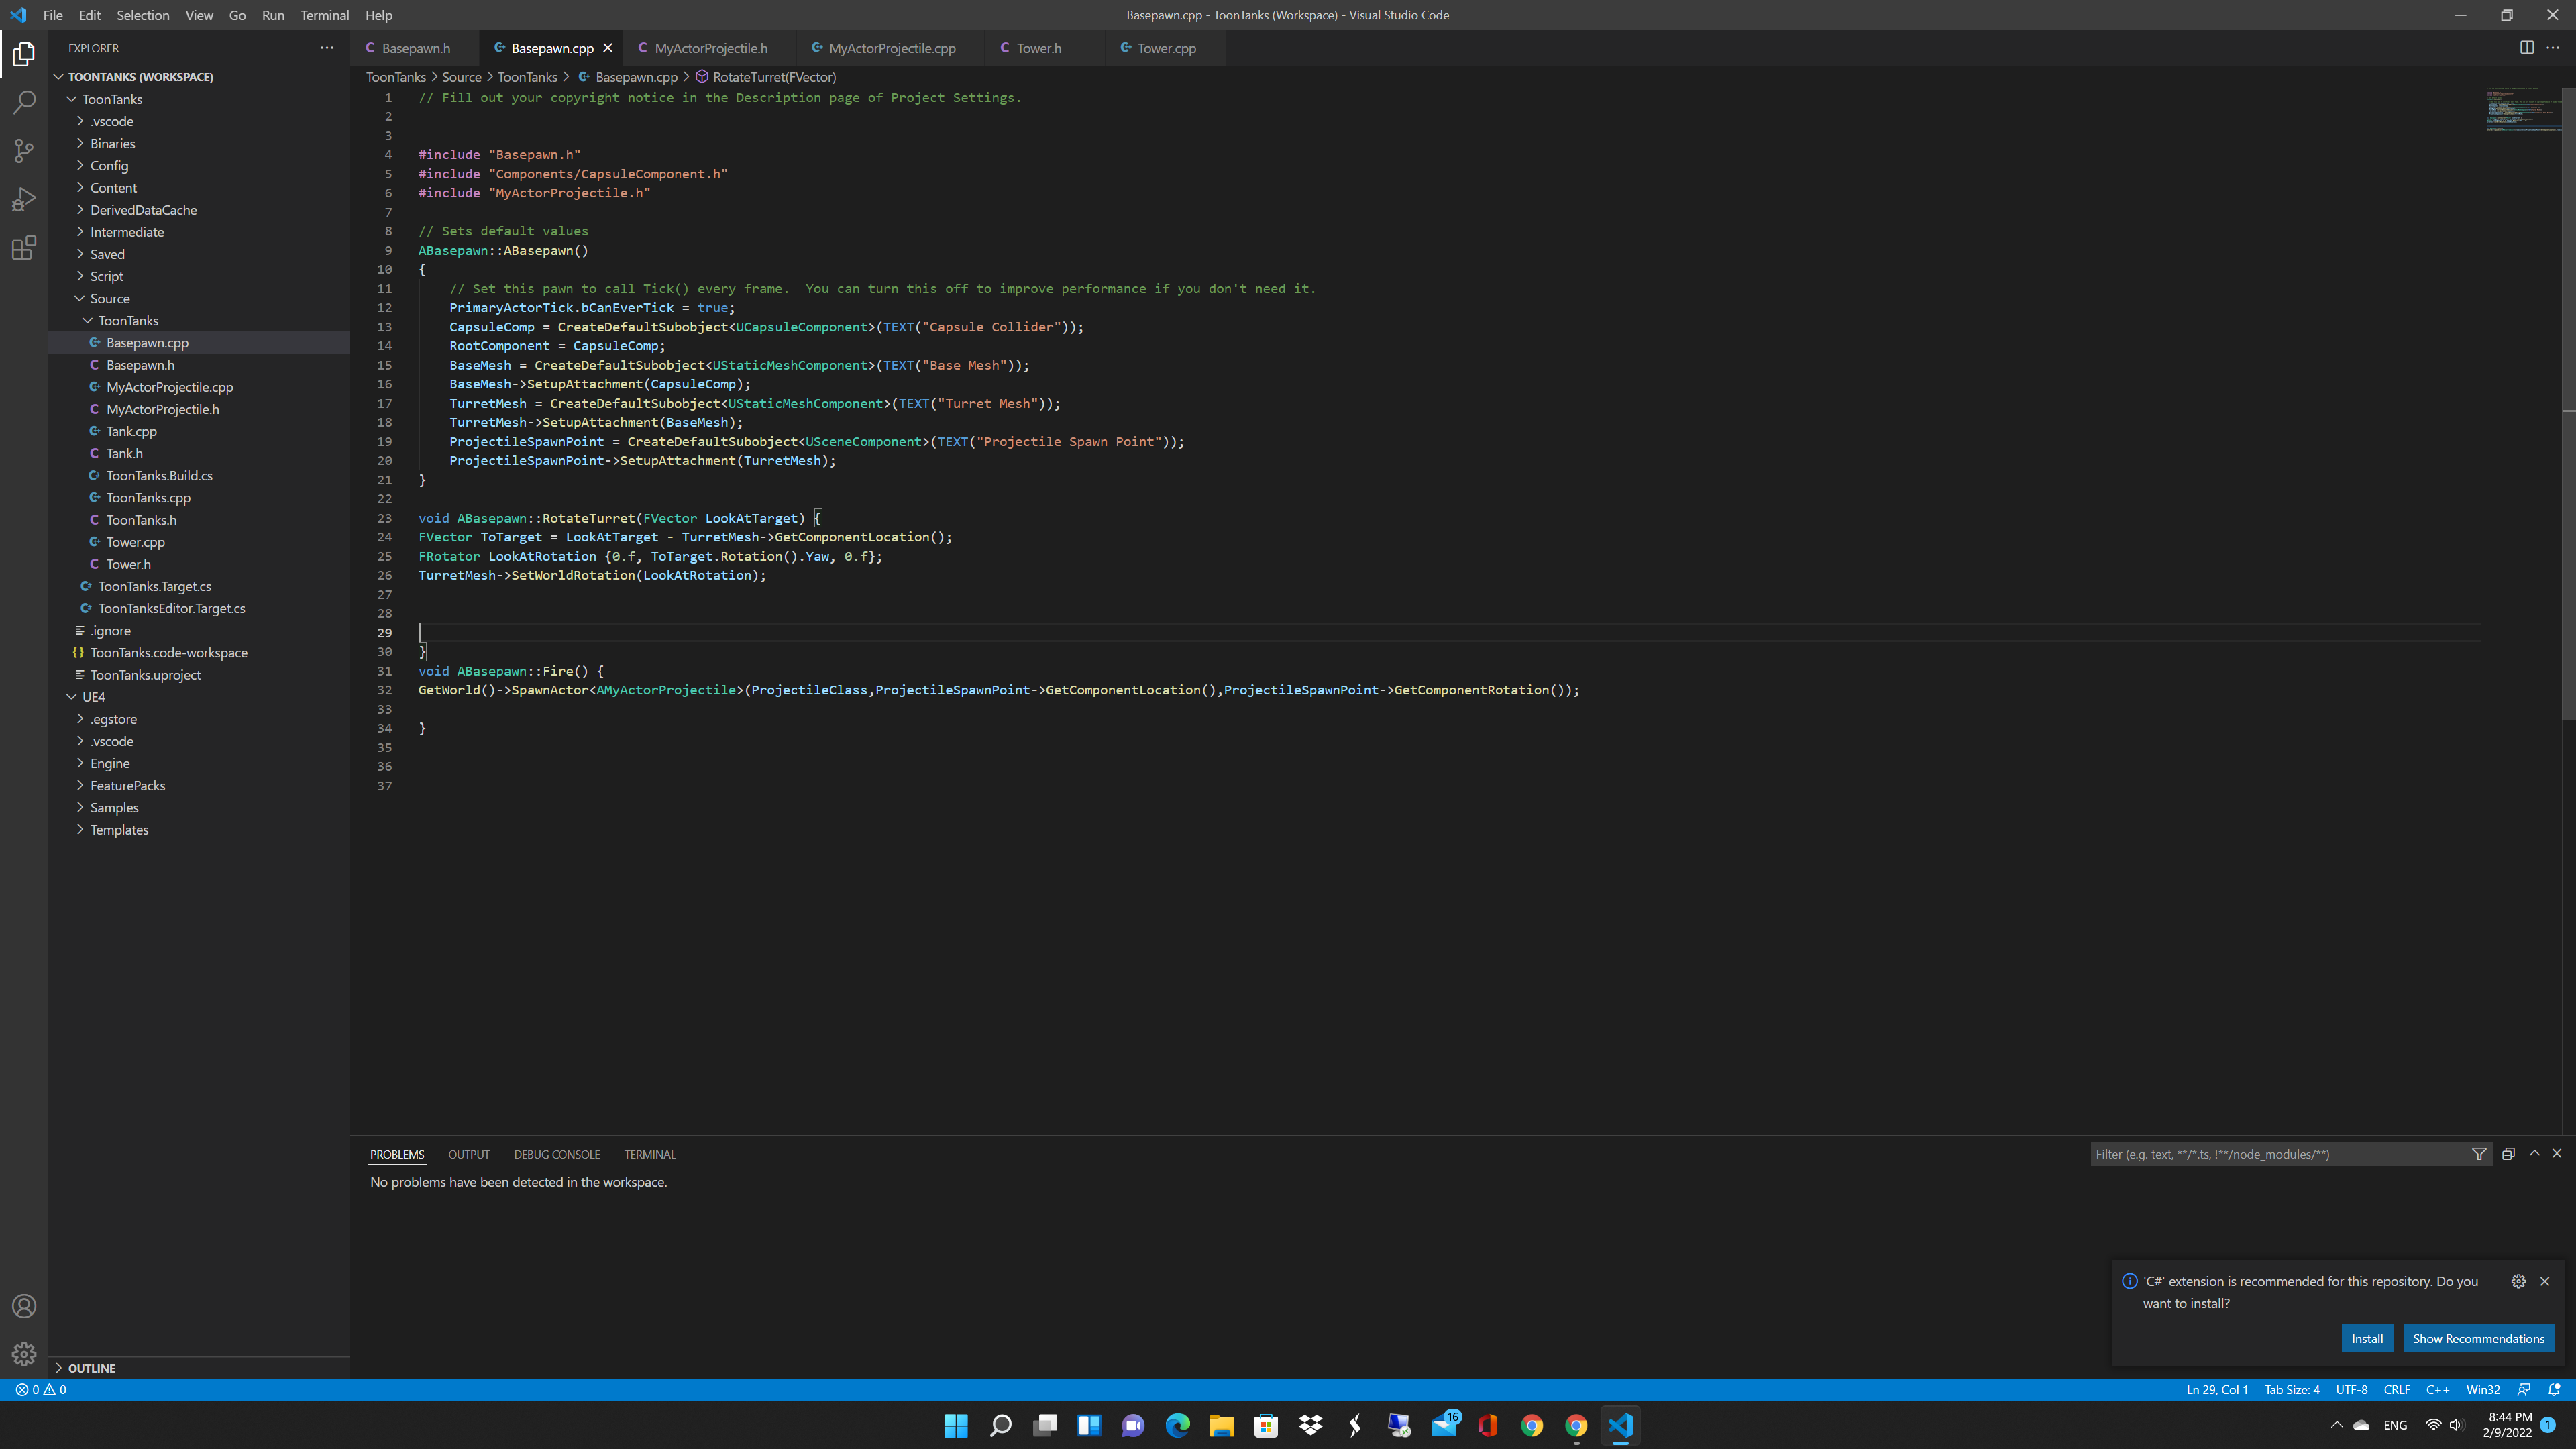Viewport: 2576px width, 1449px height.
Task: Open the Search view in activity bar
Action: (x=24, y=102)
